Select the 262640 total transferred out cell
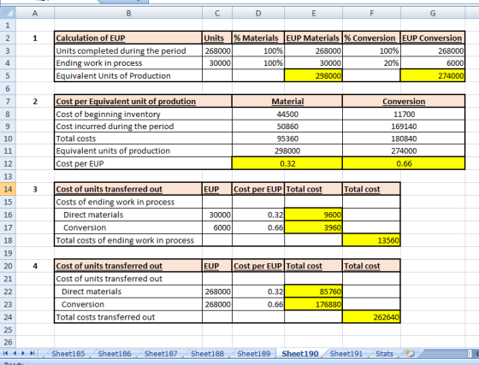Viewport: 479px width, 365px height. (x=371, y=317)
